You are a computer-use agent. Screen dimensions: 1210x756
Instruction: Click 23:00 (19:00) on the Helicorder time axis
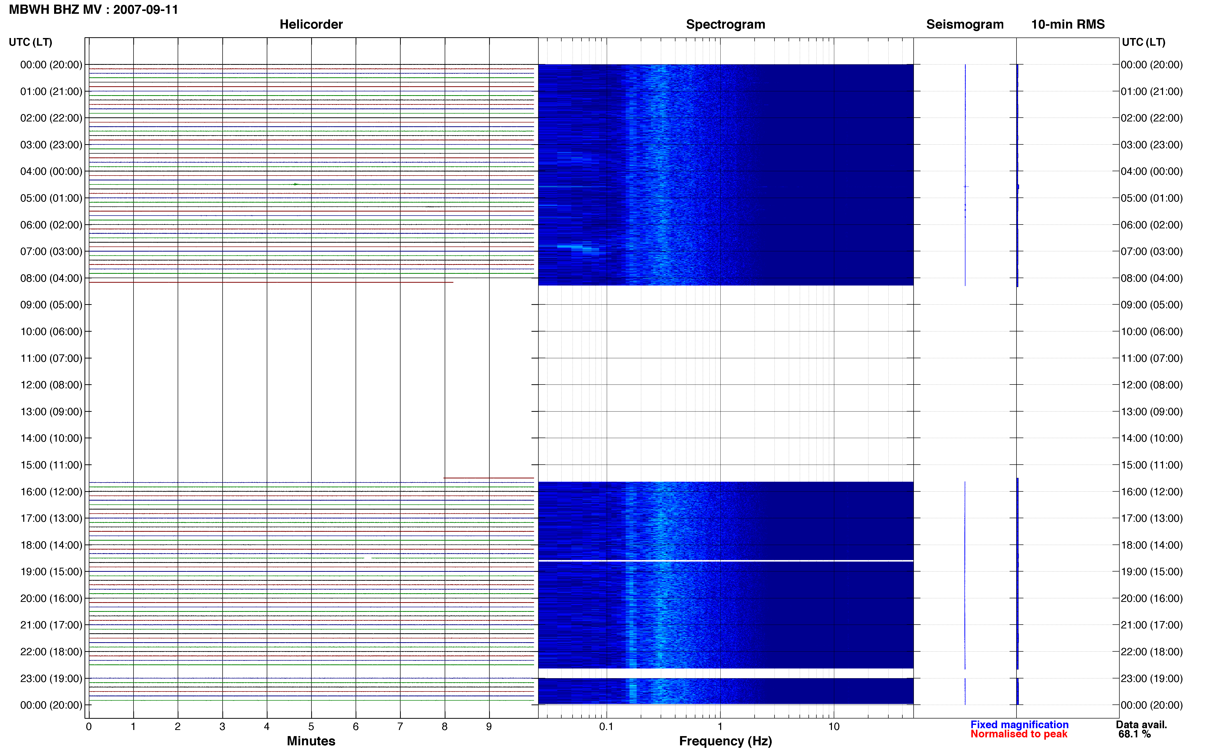(51, 678)
